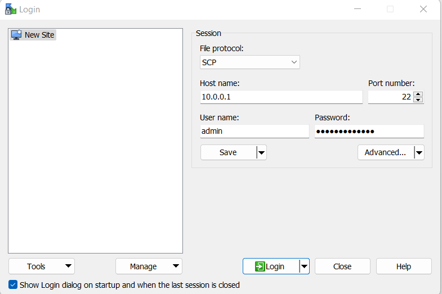
Task: Click the New Site computer icon
Action: tap(16, 35)
